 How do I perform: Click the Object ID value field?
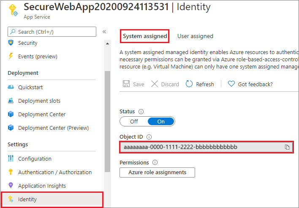pyautogui.click(x=207, y=147)
